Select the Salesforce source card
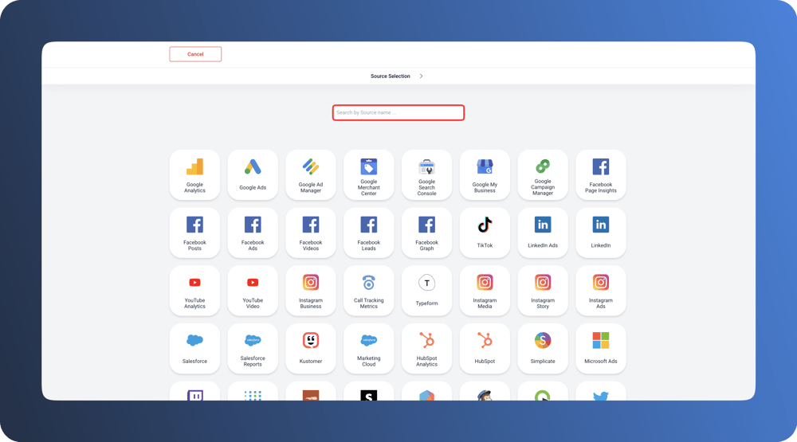Screen dimensions: 797x442 click(194, 349)
